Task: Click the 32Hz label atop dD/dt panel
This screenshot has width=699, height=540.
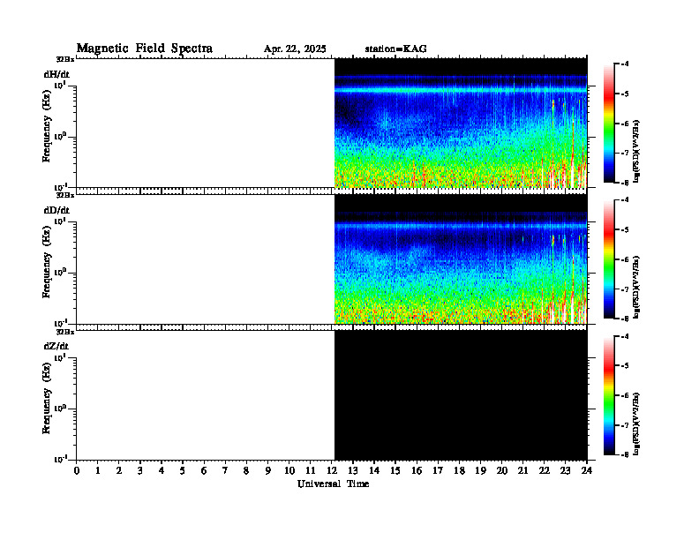Action: coord(65,195)
